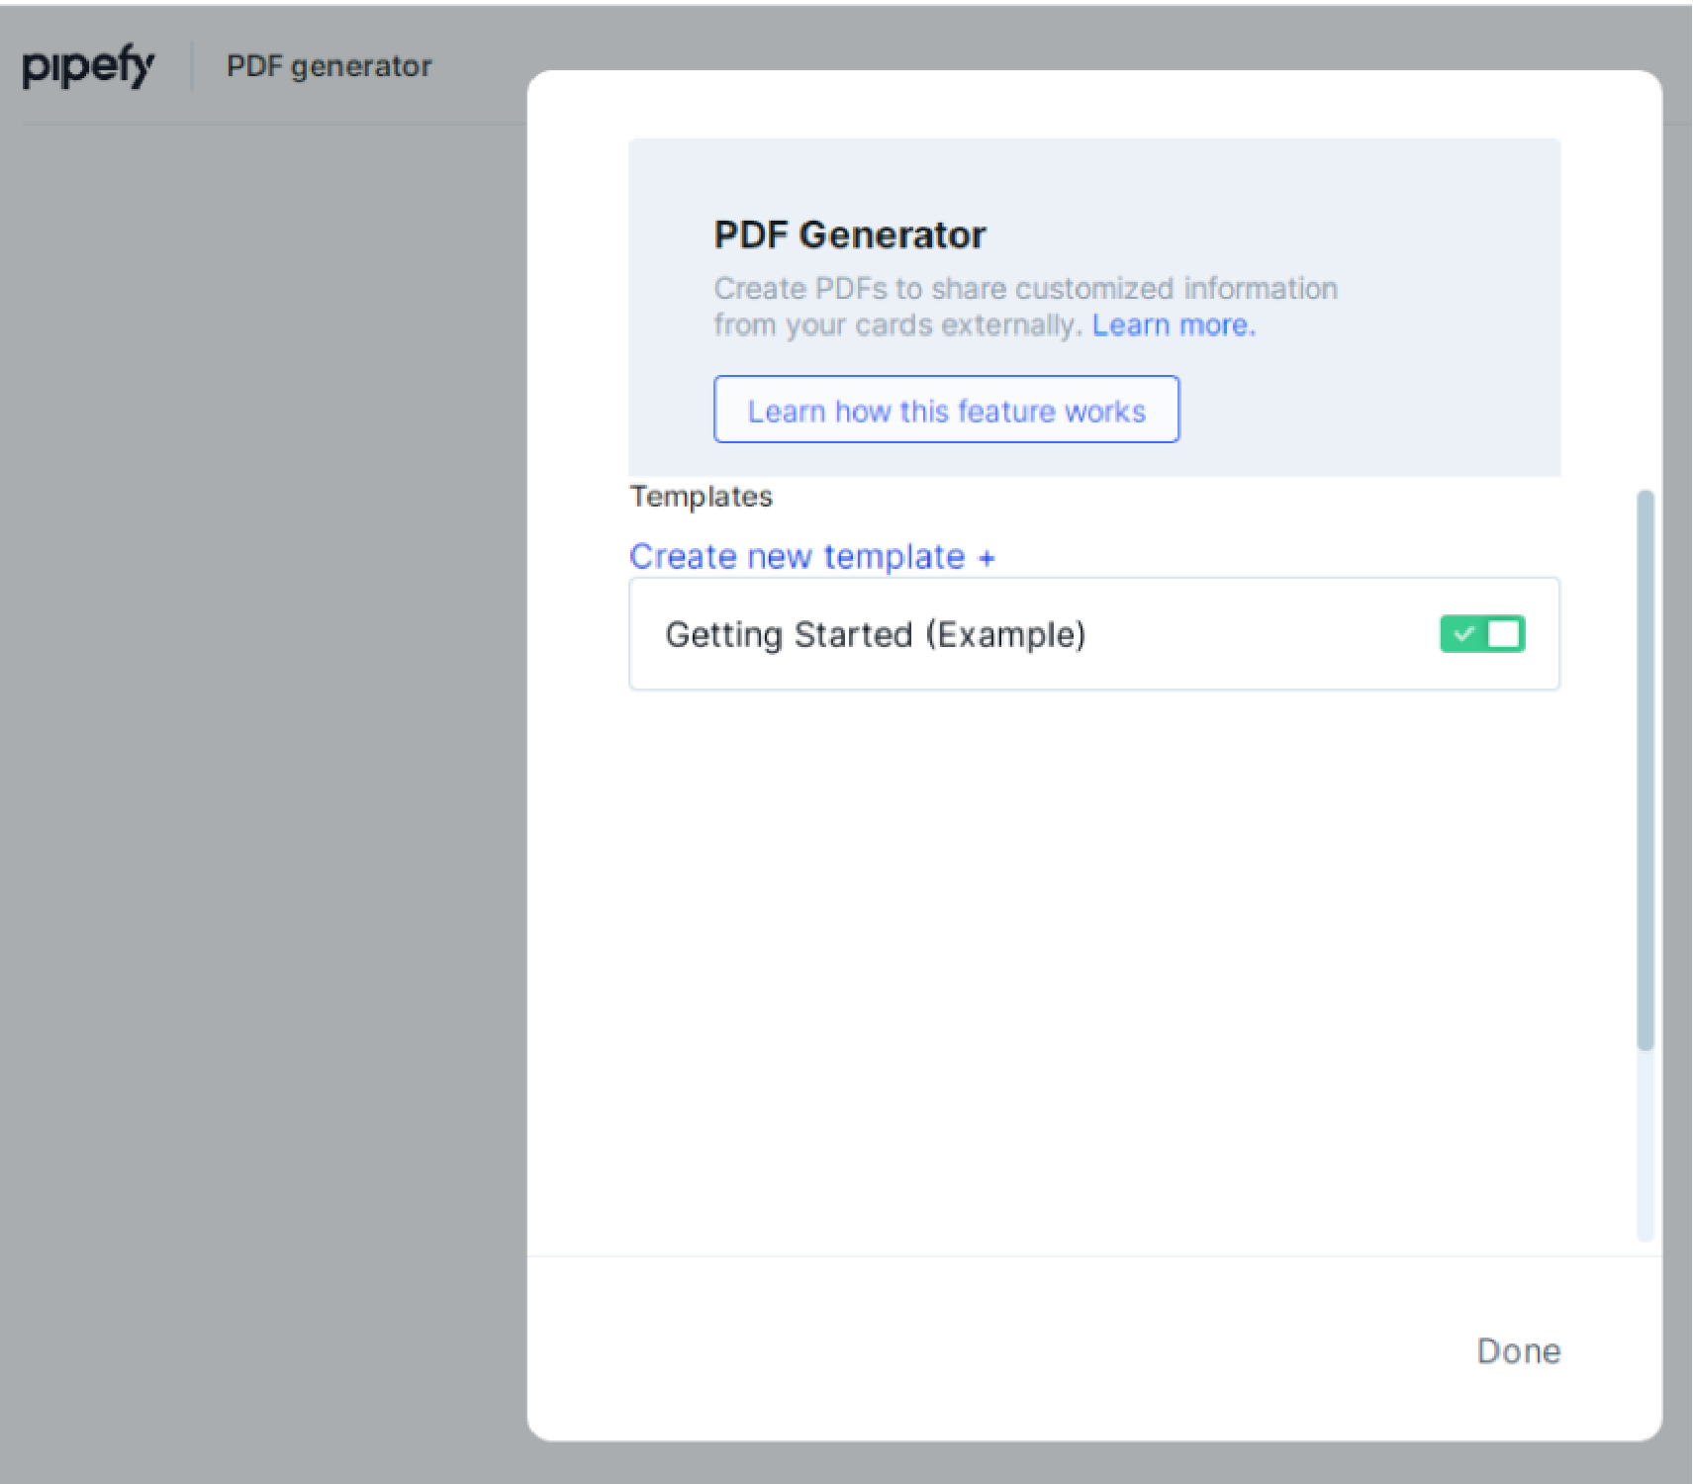Open the Learn more link
1693x1484 pixels.
pyautogui.click(x=1174, y=325)
